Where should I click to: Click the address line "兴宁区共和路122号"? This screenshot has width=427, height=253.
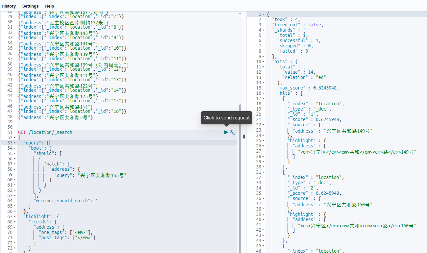coord(58,86)
